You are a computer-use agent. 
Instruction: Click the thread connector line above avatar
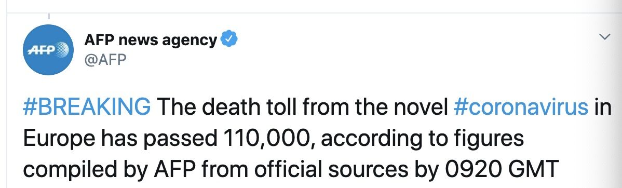48,16
